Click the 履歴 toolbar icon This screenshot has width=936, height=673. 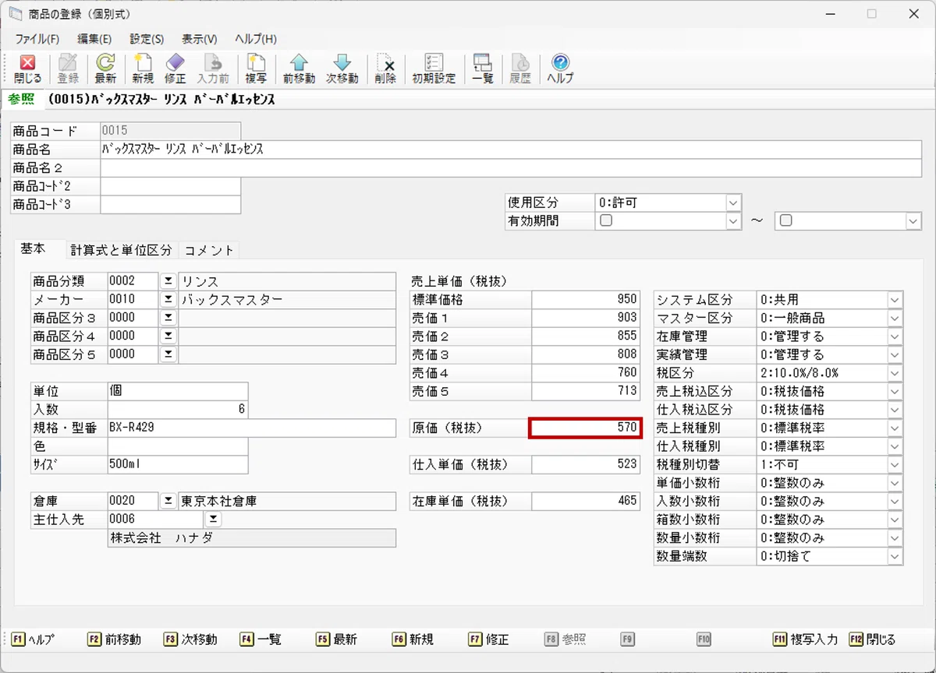tap(520, 69)
